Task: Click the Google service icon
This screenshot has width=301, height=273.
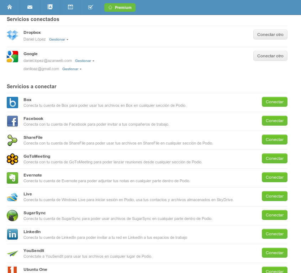Action: [x=12, y=57]
